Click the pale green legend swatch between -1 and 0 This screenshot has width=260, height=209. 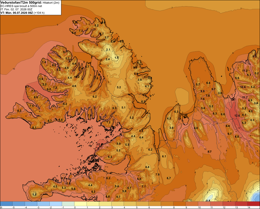coord(68,204)
